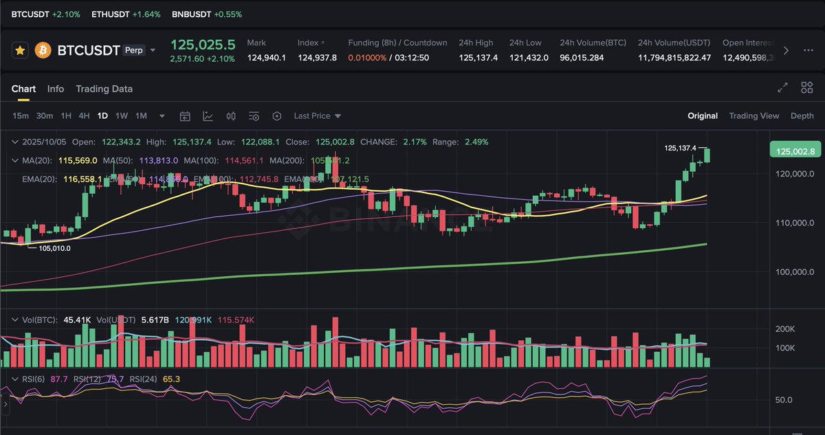Image resolution: width=825 pixels, height=435 pixels.
Task: Click the Bitcoin logo next to BTCUSDT
Action: pyautogui.click(x=42, y=49)
